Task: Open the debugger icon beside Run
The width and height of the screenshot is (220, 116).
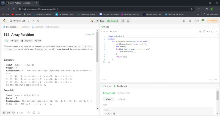Action: [92, 21]
